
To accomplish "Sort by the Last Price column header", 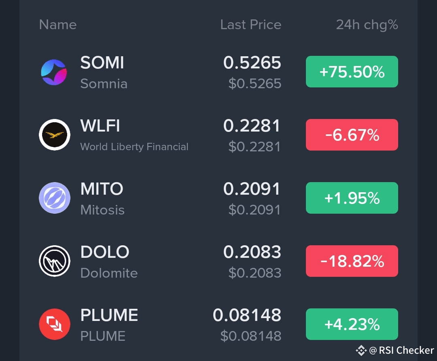I will point(250,25).
